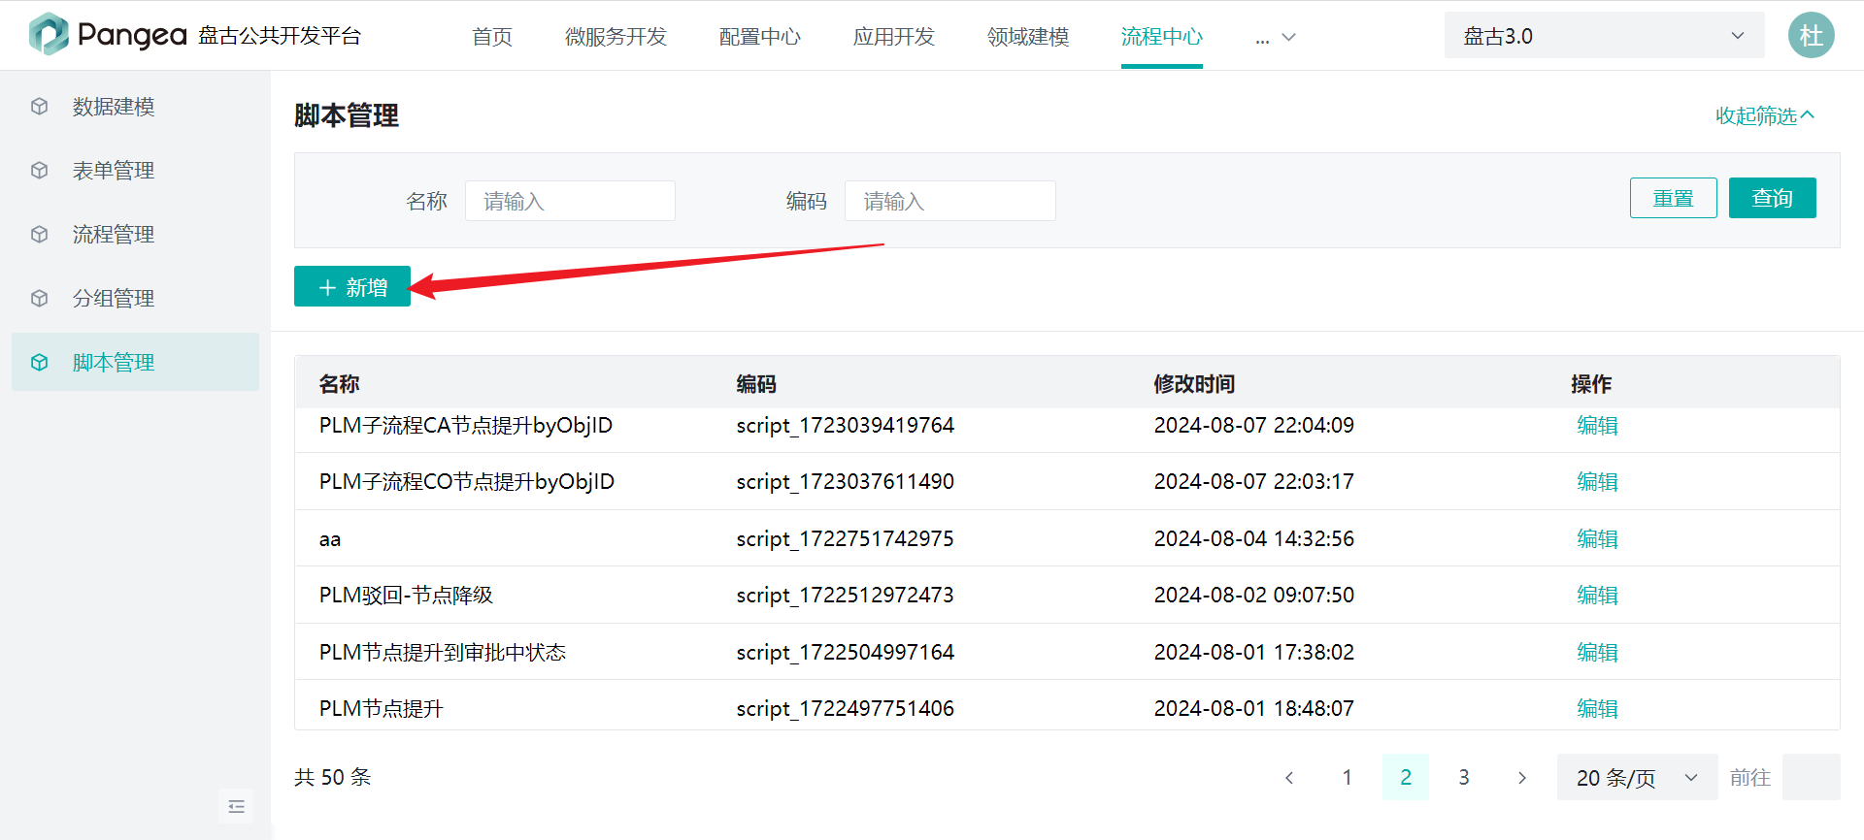Click code script_1723039419764
1864x840 pixels.
846,426
